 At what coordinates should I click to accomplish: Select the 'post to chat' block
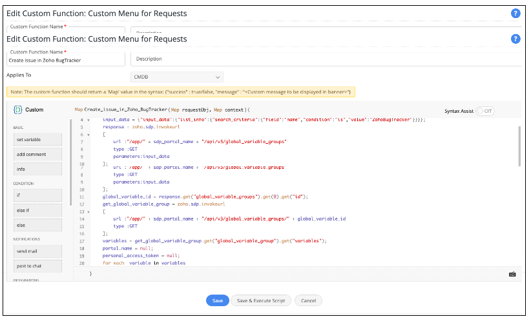37,266
